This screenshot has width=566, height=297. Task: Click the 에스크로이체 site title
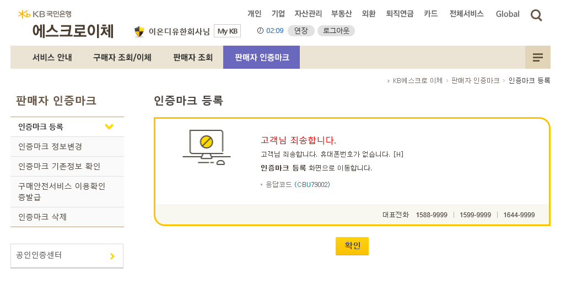[x=73, y=31]
